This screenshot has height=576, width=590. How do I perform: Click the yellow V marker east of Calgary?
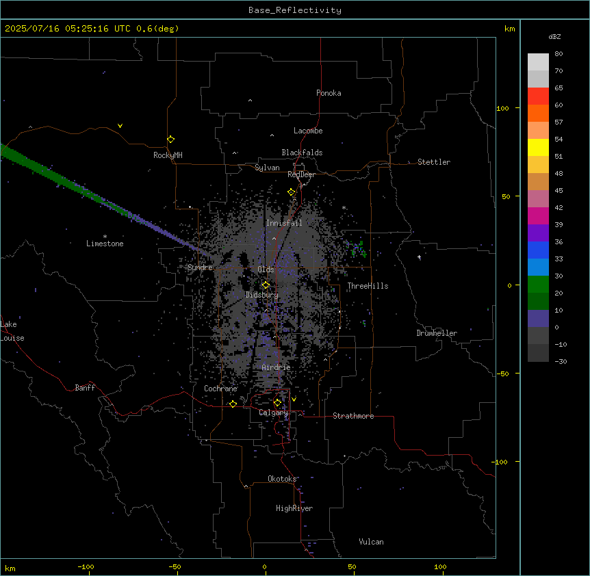point(294,400)
